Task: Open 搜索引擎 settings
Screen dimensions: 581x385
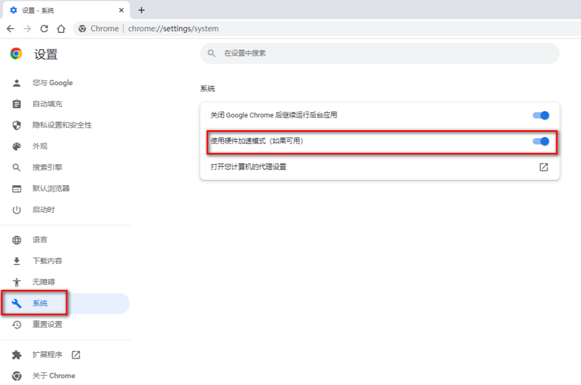Action: click(47, 167)
